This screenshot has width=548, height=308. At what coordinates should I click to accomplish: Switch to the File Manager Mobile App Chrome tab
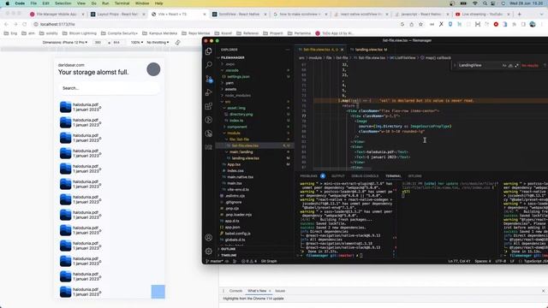coord(56,14)
